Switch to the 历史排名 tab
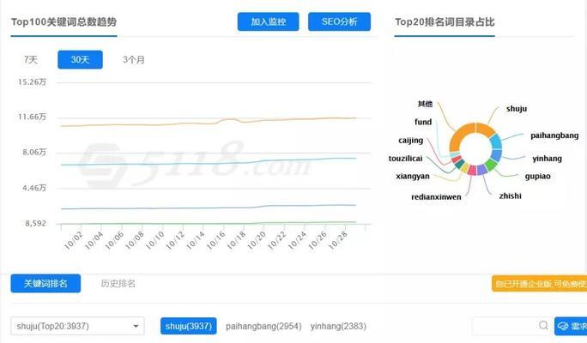 click(x=118, y=284)
